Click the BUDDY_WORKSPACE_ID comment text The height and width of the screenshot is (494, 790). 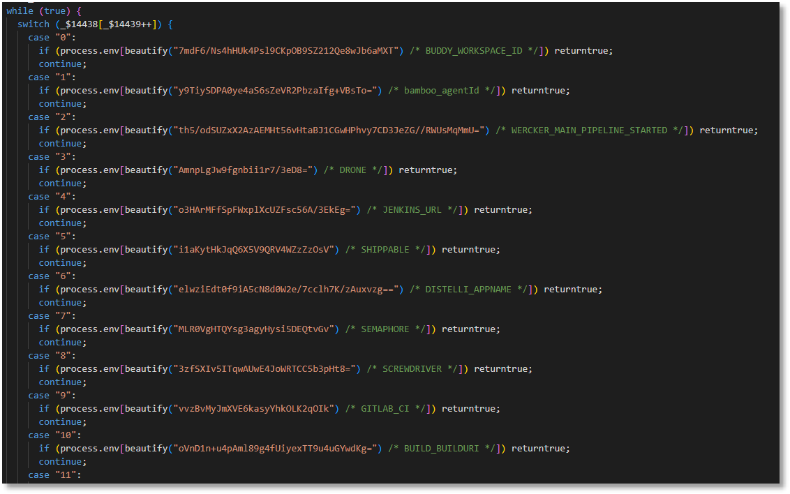[474, 51]
